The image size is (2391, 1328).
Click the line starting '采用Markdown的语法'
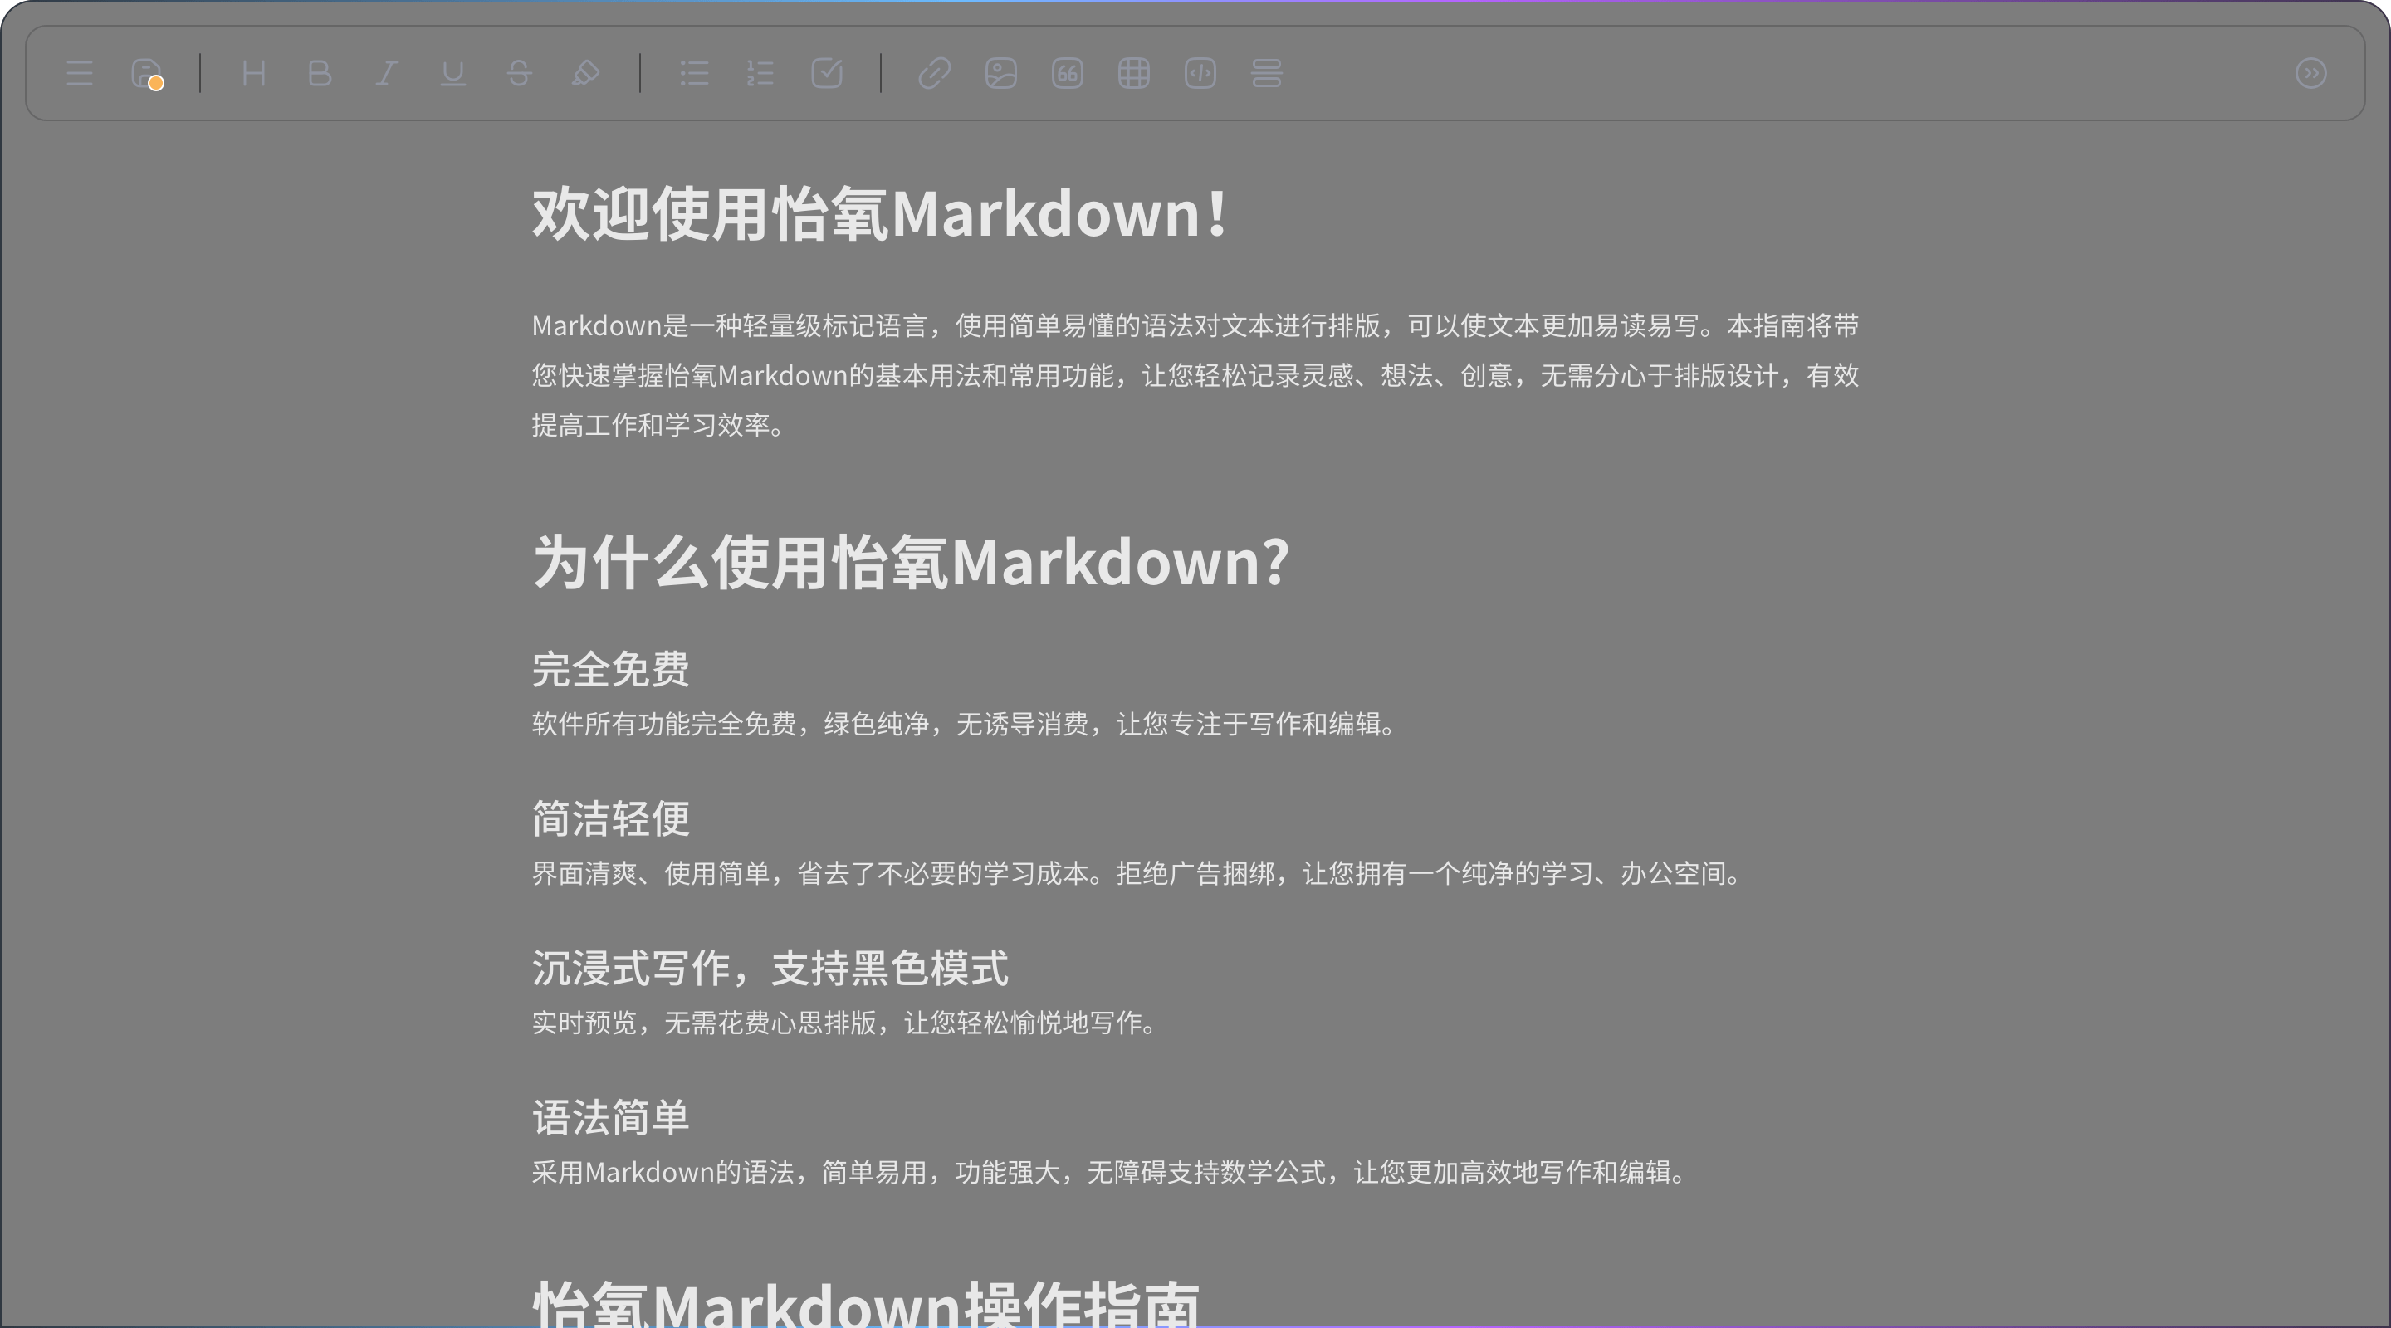pos(1110,1172)
